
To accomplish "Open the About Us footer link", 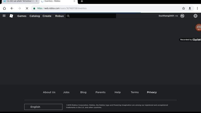I will coord(49,92).
